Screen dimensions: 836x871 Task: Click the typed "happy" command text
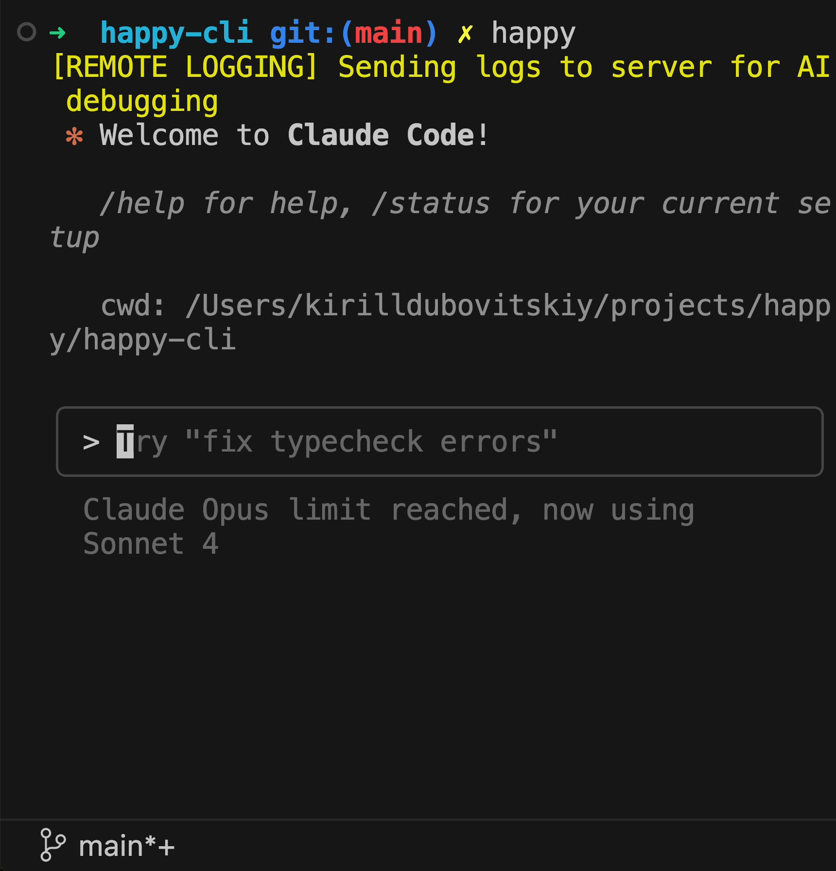click(x=533, y=34)
